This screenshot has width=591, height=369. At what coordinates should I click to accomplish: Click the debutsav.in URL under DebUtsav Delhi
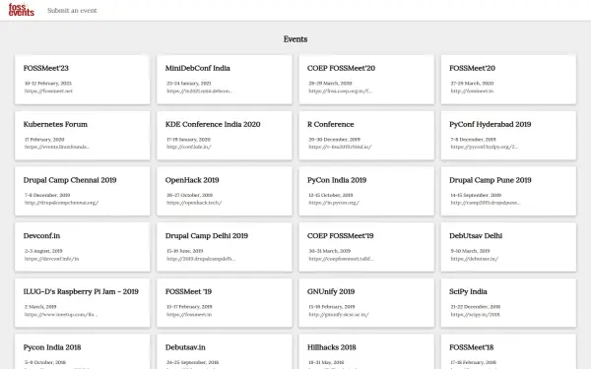pos(475,259)
